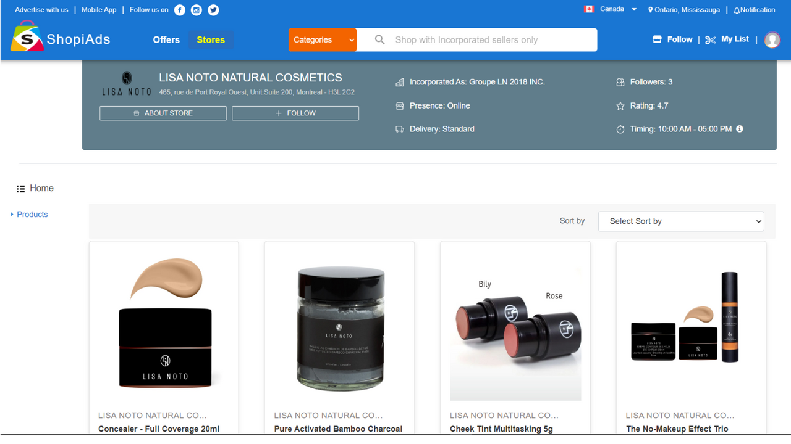Click LISA NOTO NATURAL COSMETICS store heading
Viewport: 791px width, 444px height.
pos(250,78)
